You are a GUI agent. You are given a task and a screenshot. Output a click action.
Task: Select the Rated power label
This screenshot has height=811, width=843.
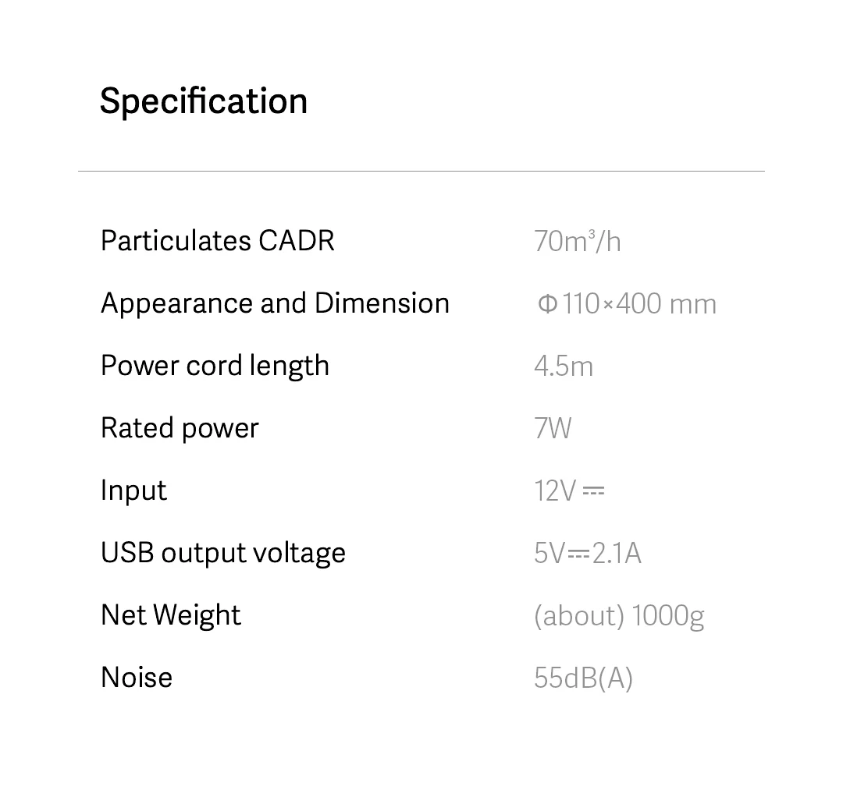180,428
